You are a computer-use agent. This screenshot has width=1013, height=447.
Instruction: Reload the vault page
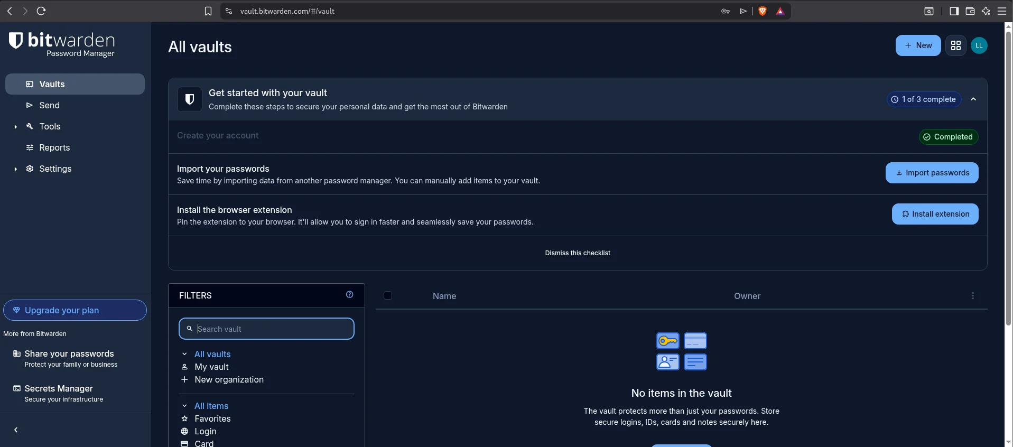pyautogui.click(x=41, y=11)
